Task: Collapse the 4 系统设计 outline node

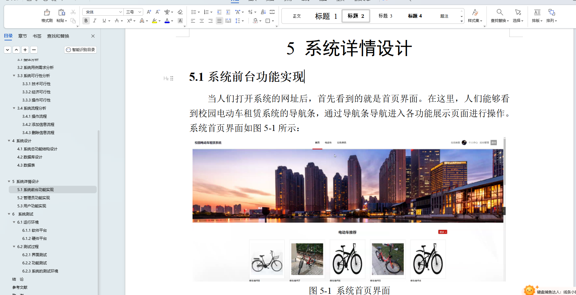Action: [x=9, y=141]
